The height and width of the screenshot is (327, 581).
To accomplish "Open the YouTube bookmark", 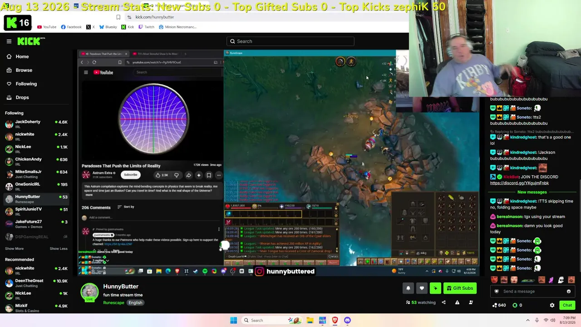I will [x=47, y=27].
